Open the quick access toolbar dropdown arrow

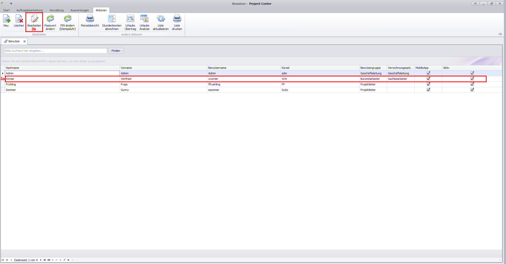(11, 4)
